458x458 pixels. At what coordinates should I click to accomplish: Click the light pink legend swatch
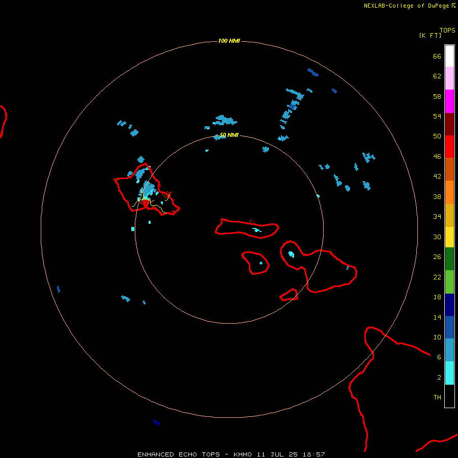[x=449, y=78]
